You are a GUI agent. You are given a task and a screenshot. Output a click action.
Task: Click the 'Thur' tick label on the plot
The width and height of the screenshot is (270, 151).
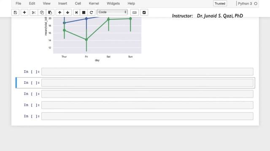pos(64,57)
